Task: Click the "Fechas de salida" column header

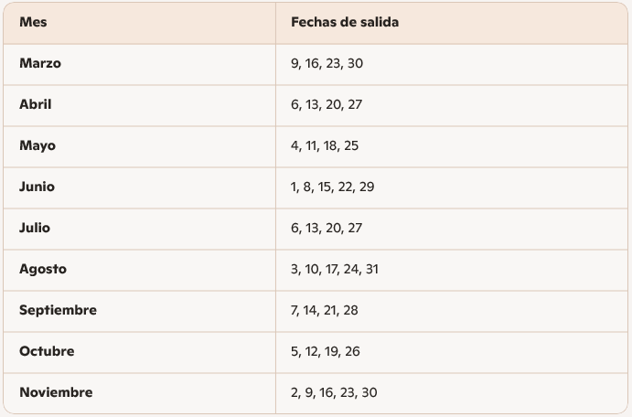Action: pos(344,23)
